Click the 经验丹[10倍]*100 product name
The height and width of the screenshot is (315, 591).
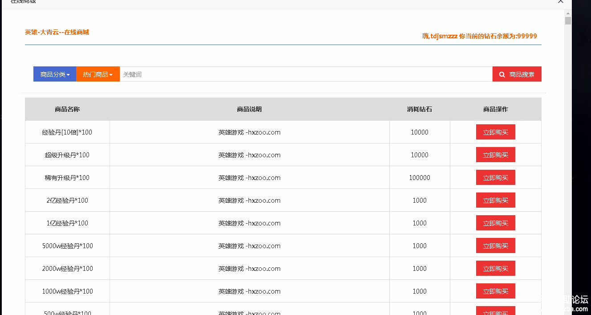[67, 132]
